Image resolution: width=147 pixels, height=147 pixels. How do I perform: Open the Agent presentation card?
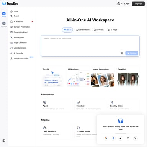[57, 105]
